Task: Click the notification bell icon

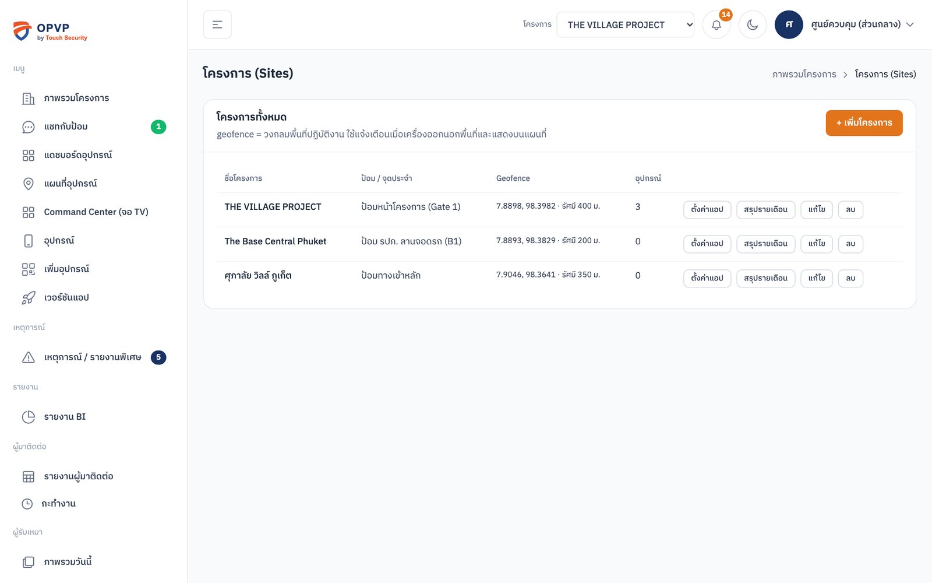Action: [716, 24]
